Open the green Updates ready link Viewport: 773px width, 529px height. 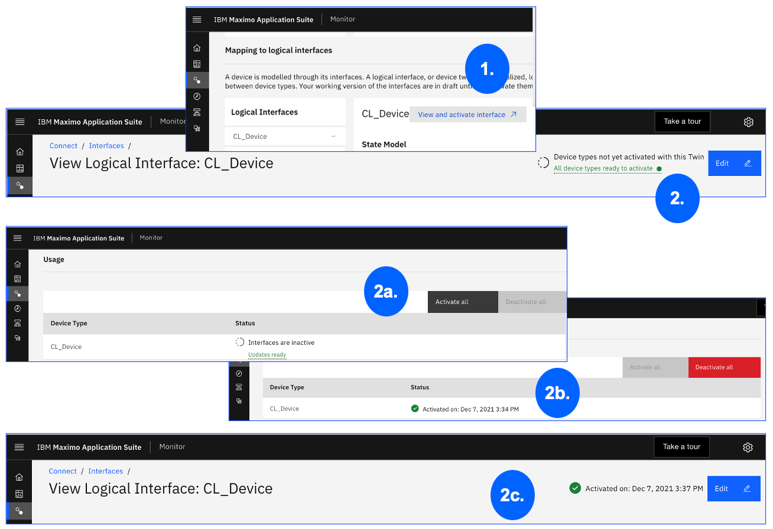click(267, 355)
